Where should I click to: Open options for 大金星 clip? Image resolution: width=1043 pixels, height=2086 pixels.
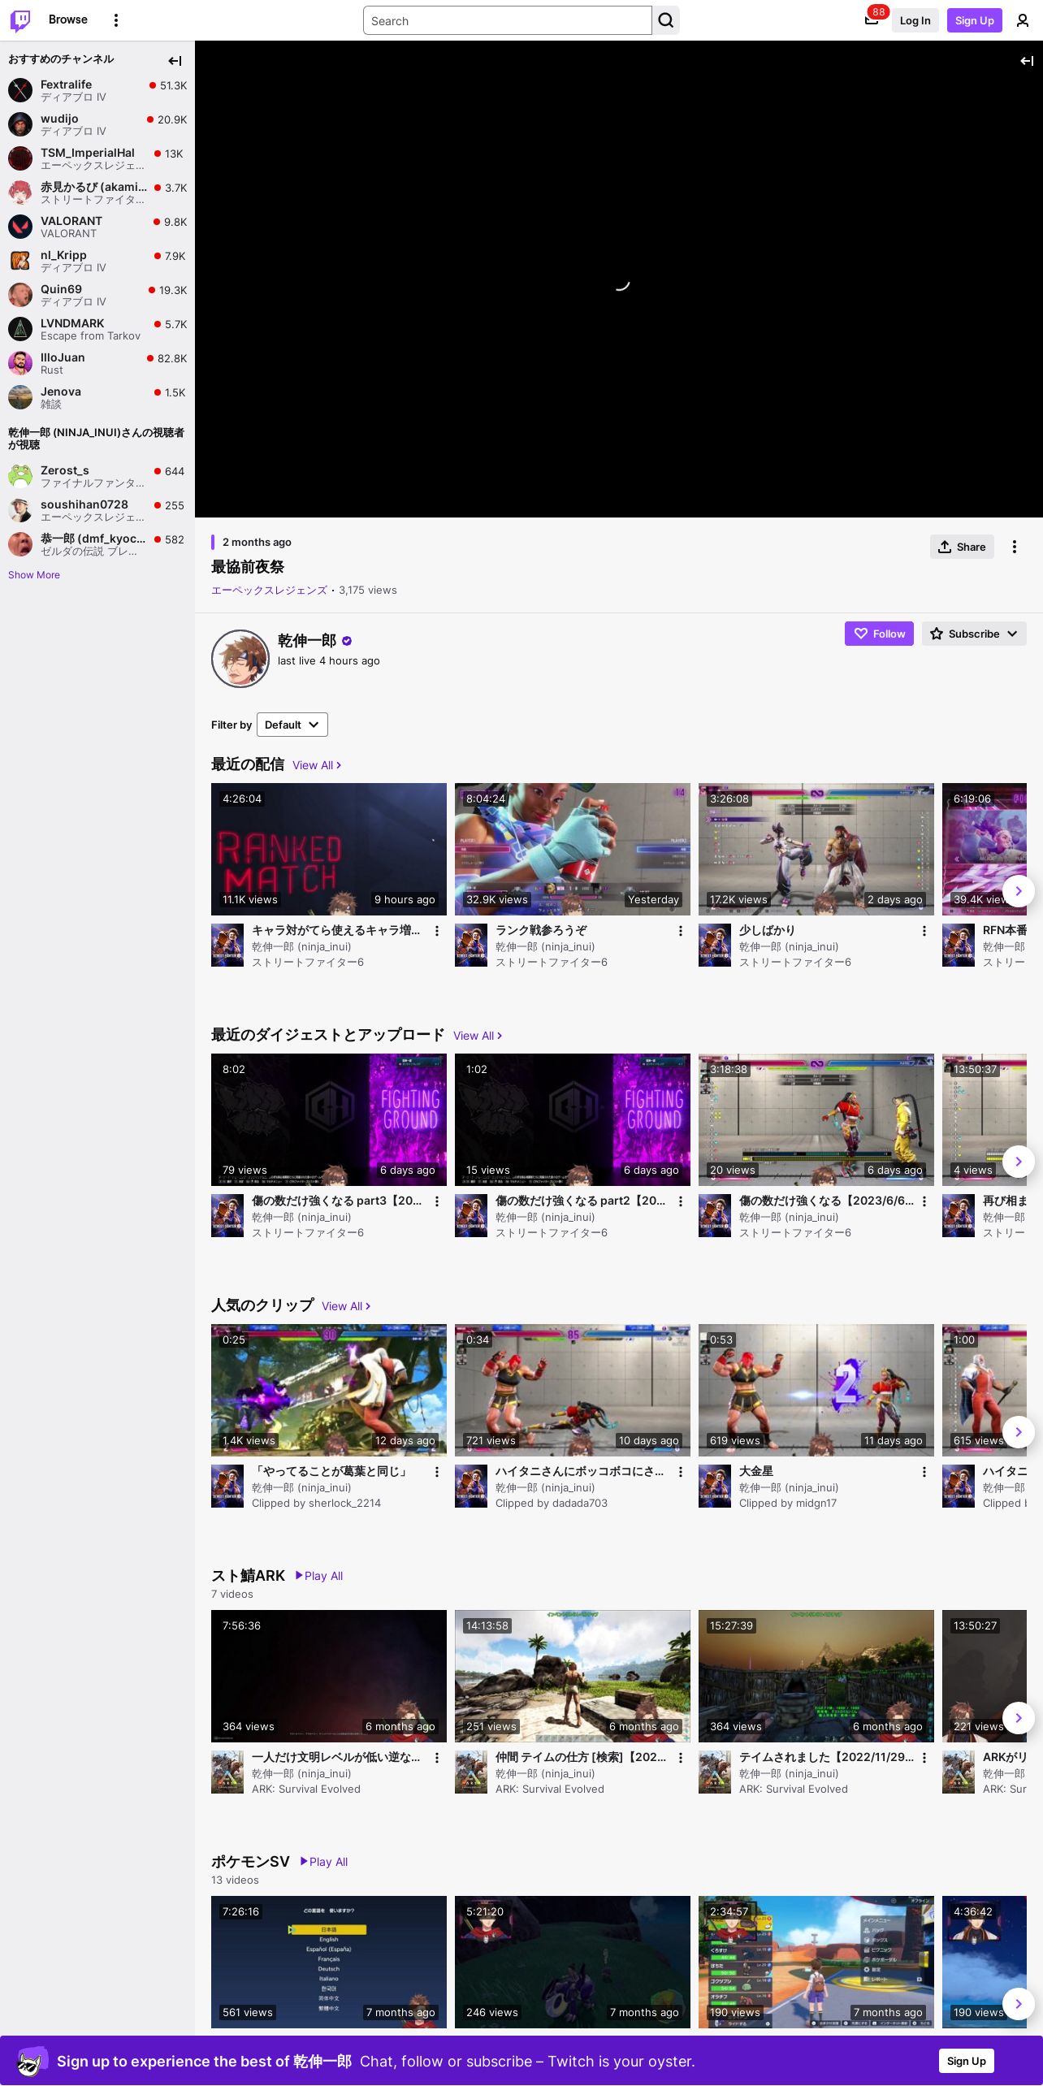pos(924,1472)
